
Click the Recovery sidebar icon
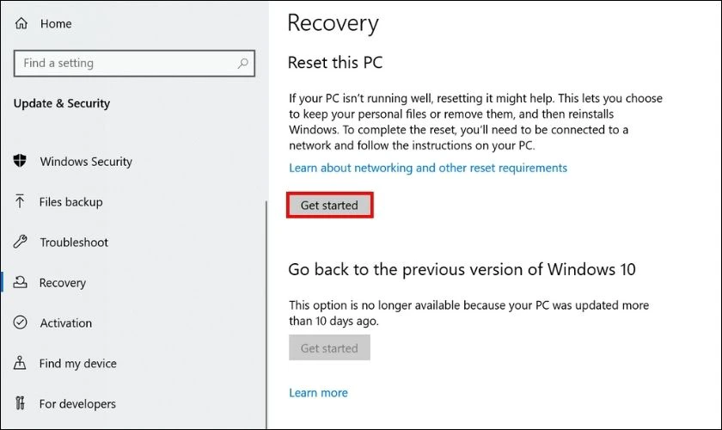pyautogui.click(x=20, y=282)
